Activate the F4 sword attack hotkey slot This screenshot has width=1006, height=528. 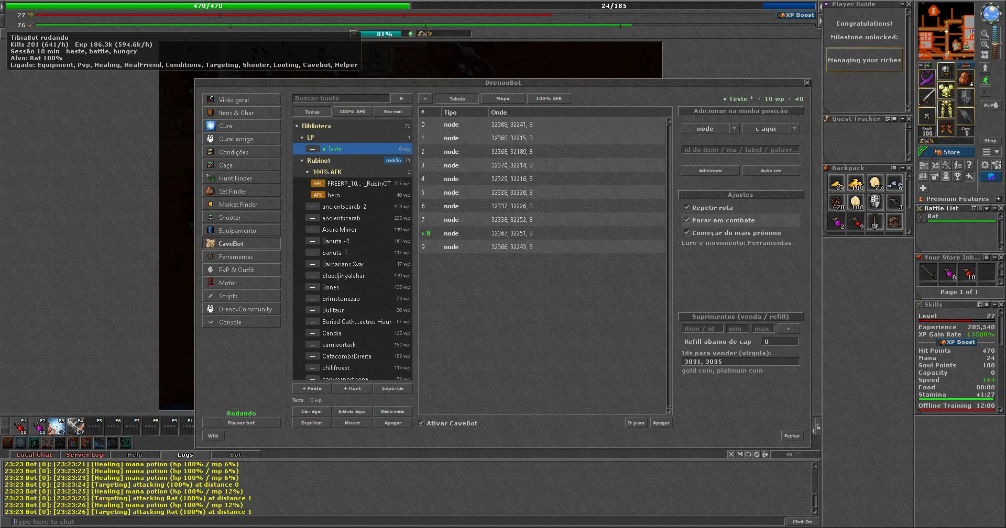(x=75, y=426)
